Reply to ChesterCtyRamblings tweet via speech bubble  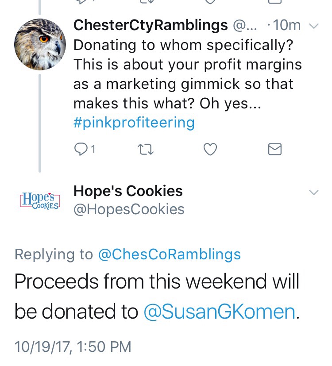pos(81,150)
